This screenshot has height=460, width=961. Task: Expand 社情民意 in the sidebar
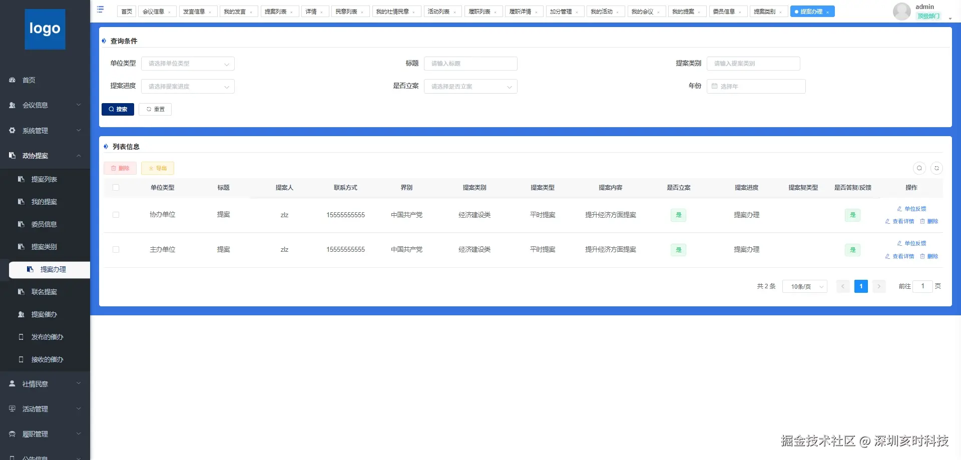coord(45,384)
